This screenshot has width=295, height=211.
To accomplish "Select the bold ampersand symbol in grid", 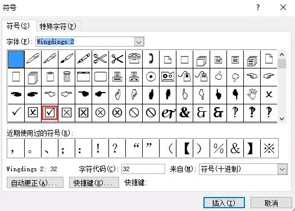I will [184, 113].
